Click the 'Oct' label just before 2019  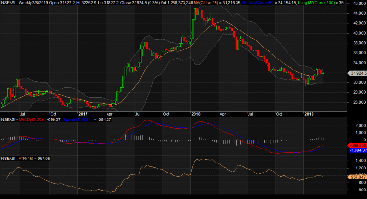click(279, 114)
